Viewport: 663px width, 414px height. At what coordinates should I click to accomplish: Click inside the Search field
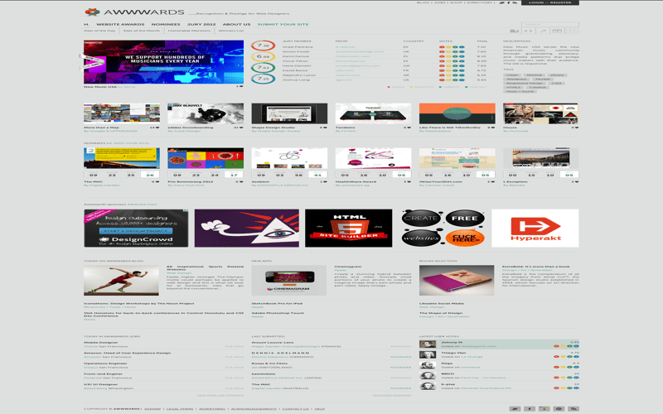tap(550, 25)
